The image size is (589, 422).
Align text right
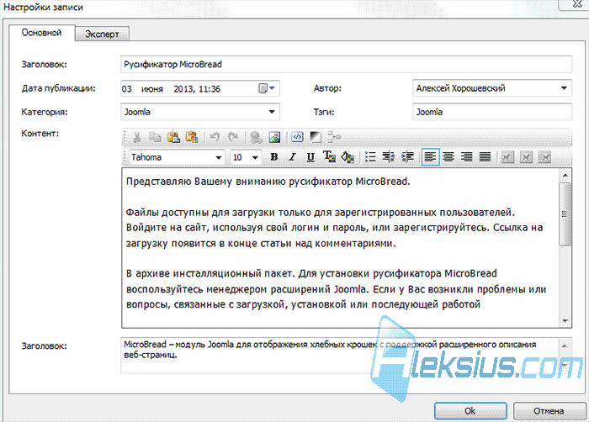click(x=466, y=157)
